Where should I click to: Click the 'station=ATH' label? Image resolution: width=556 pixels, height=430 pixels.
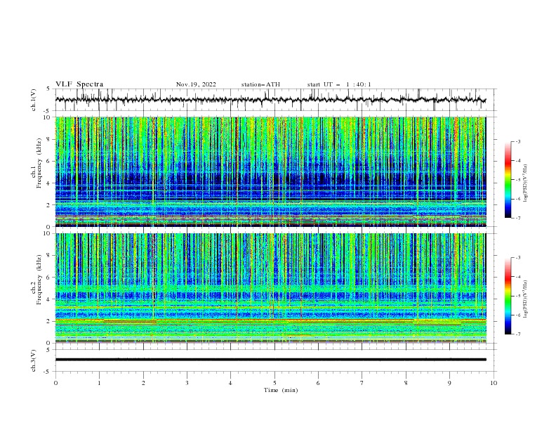(x=260, y=84)
